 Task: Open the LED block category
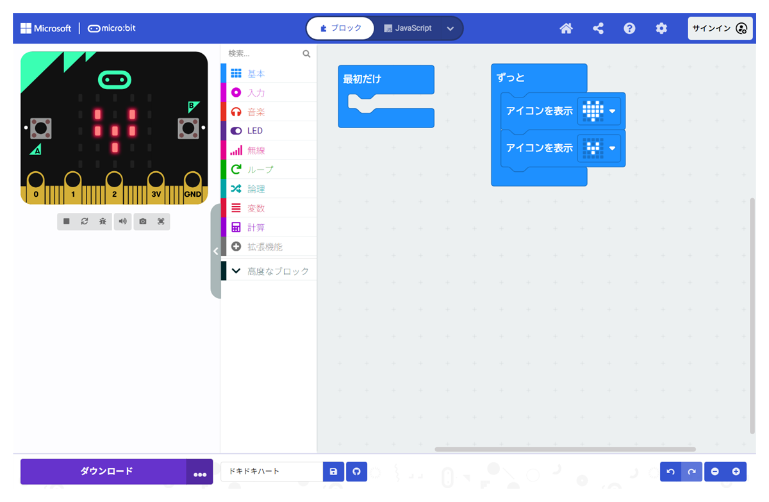pyautogui.click(x=269, y=131)
